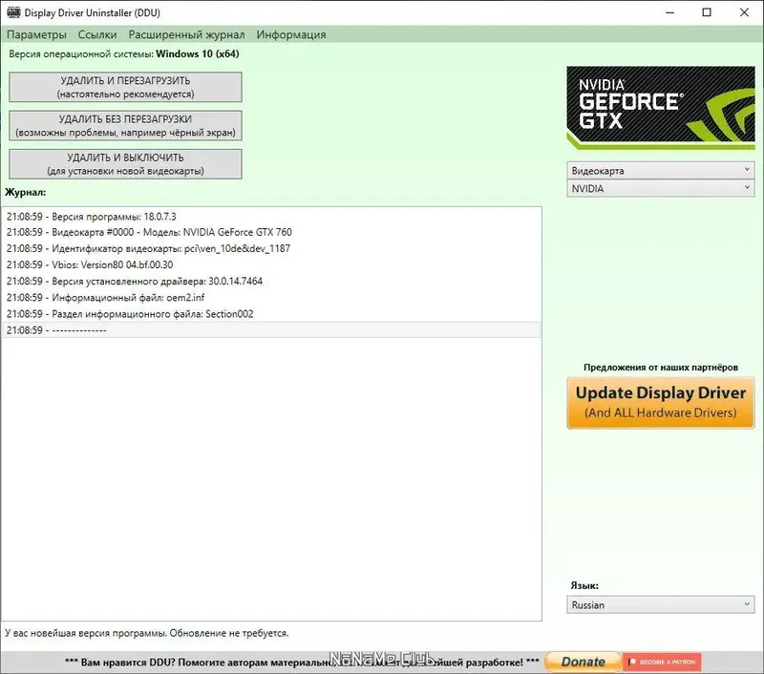Click the Donate button with PayPal styling
764x674 pixels.
point(581,660)
